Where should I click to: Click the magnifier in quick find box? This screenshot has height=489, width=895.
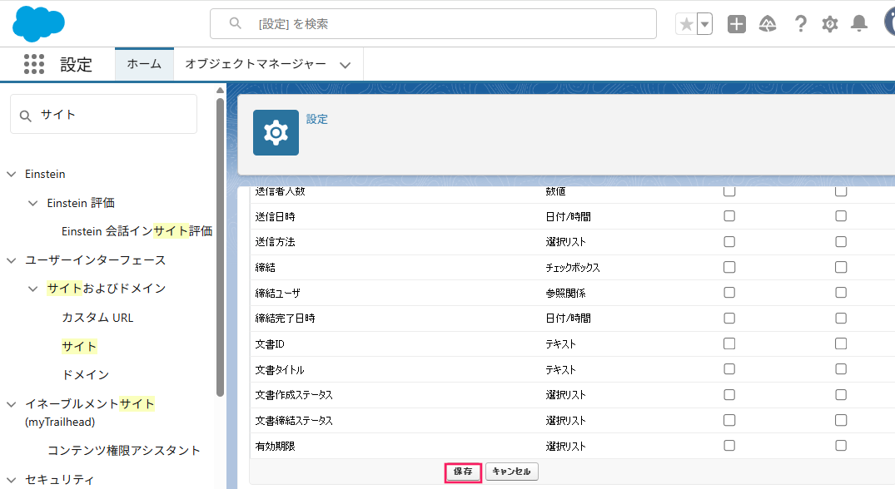pos(25,116)
